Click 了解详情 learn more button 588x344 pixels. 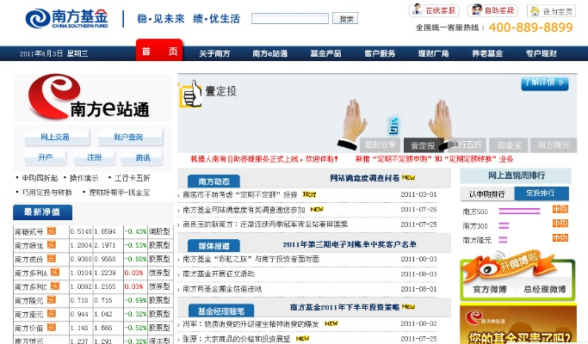[x=544, y=83]
